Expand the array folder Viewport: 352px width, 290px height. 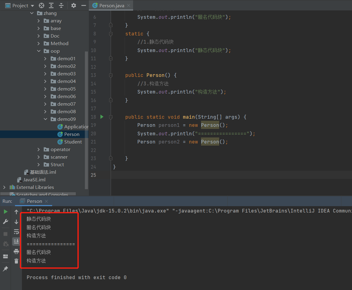(x=39, y=21)
